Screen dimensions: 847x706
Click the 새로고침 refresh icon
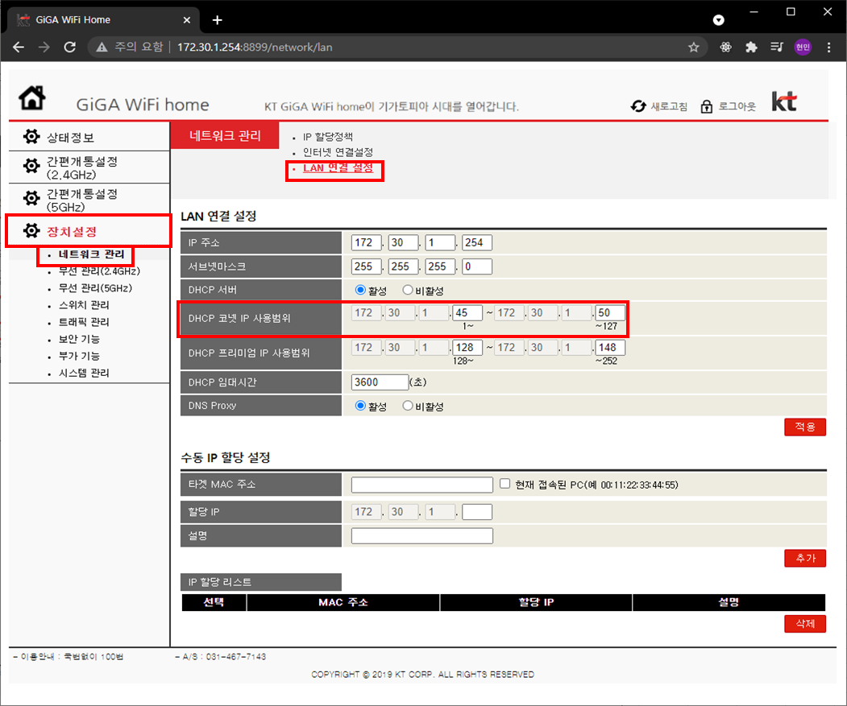click(638, 106)
